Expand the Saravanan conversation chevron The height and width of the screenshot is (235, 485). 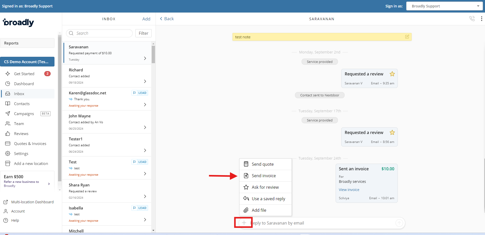click(145, 58)
